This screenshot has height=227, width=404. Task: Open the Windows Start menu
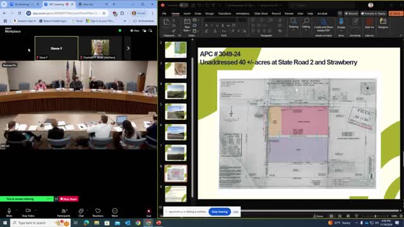coord(5,223)
